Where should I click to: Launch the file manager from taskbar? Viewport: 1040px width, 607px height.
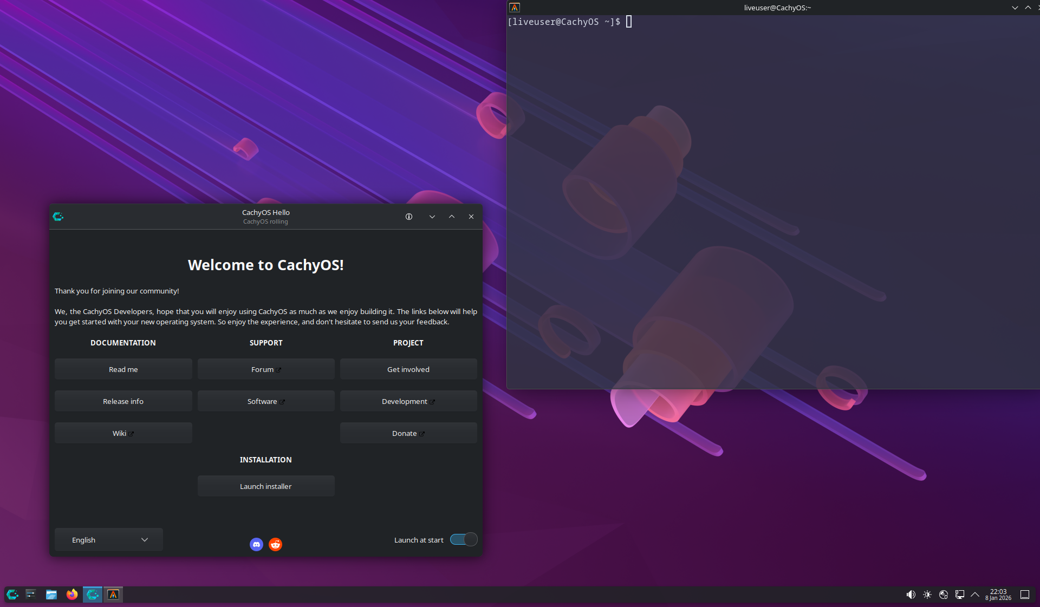click(x=51, y=594)
